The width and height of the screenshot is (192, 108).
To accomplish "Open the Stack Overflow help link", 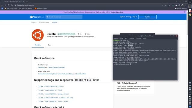I will point(81,74).
